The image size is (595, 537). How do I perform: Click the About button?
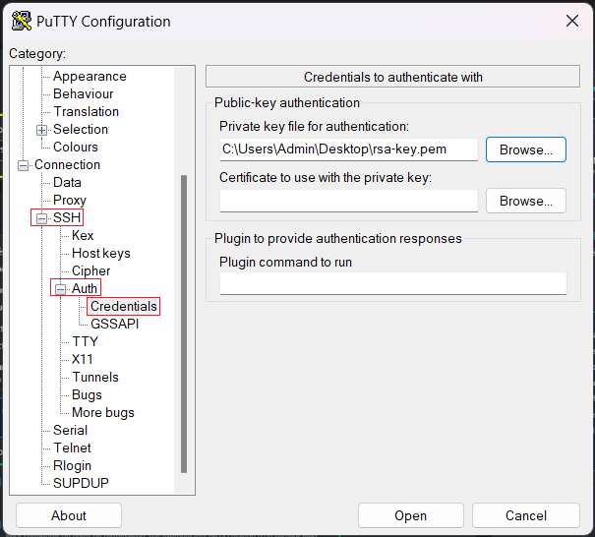pos(69,515)
